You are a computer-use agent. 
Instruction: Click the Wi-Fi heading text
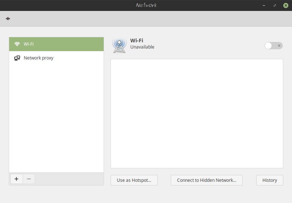[x=137, y=41]
